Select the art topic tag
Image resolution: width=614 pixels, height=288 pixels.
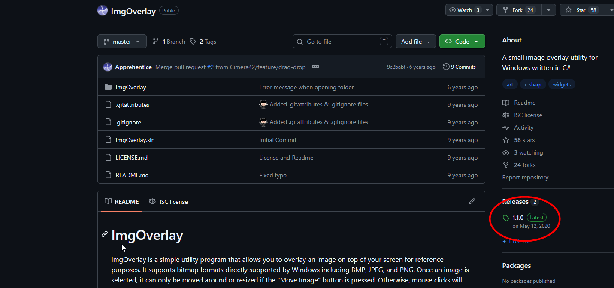(510, 85)
